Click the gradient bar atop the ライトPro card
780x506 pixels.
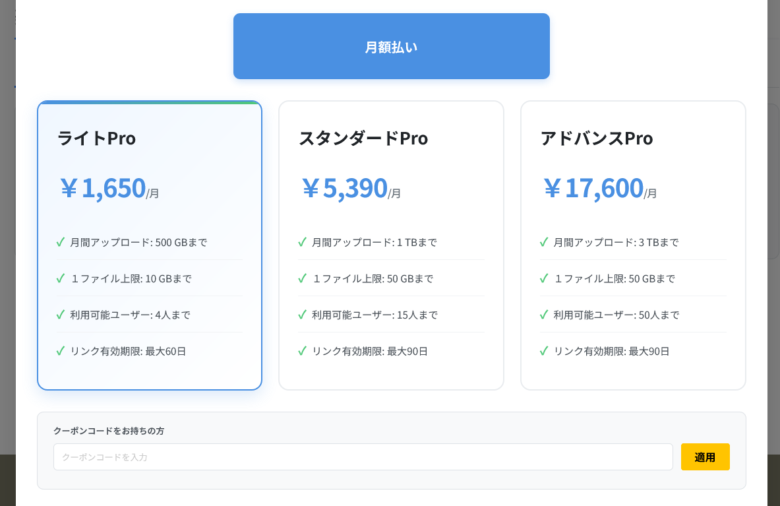(149, 103)
